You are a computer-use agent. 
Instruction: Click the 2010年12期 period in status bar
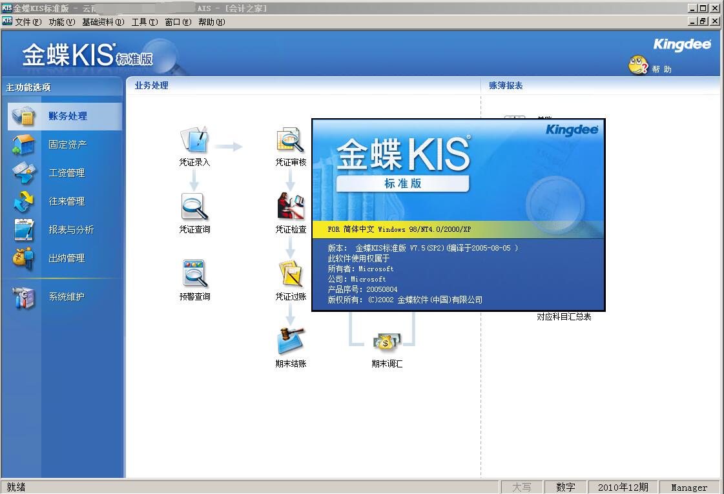pyautogui.click(x=623, y=487)
